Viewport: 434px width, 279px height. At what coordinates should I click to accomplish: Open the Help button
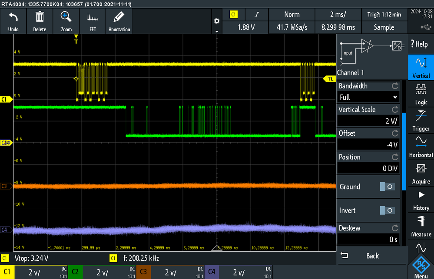click(x=420, y=44)
